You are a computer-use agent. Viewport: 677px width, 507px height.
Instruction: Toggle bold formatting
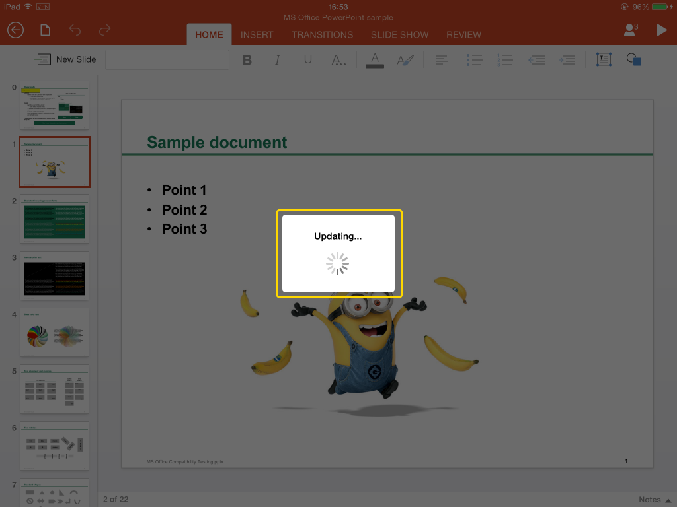(x=247, y=60)
